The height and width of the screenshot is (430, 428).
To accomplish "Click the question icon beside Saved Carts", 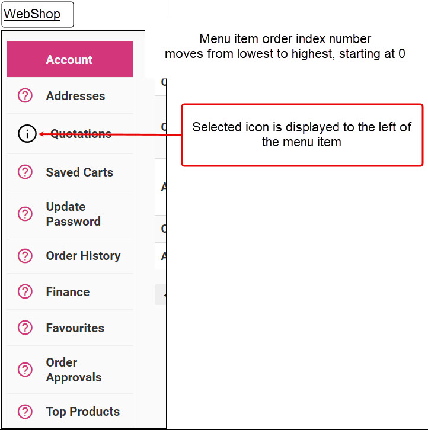I will point(25,172).
